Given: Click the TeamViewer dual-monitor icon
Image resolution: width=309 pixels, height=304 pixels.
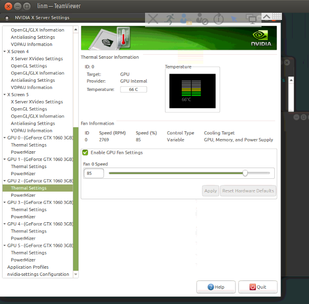Looking at the screenshot, I should tap(251, 19).
